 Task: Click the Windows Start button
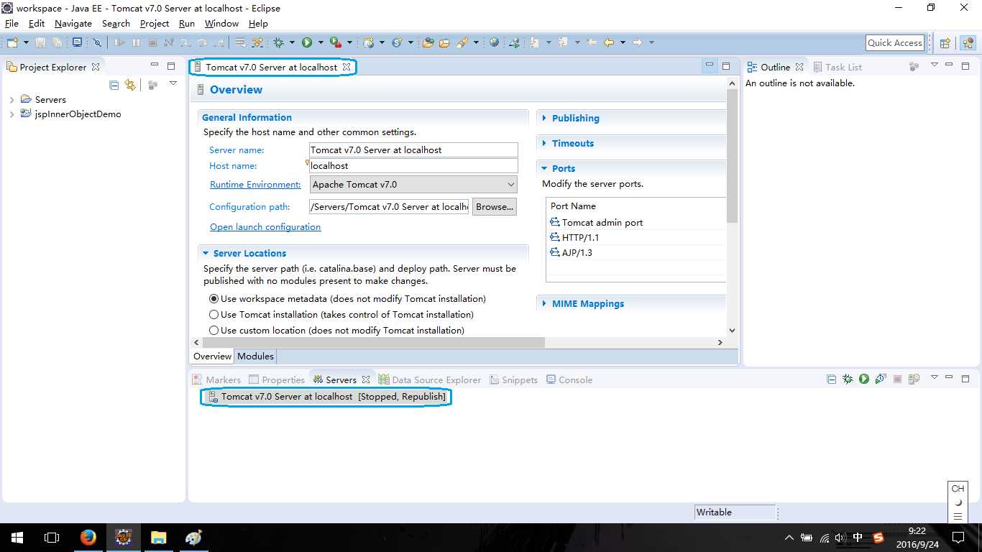[x=17, y=537]
